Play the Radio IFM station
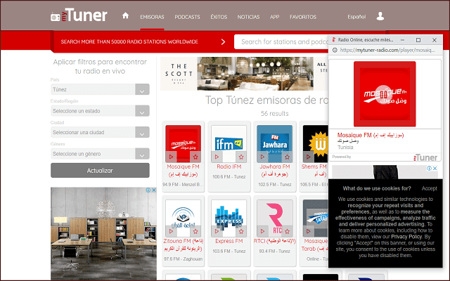This screenshot has width=450, height=281. pos(218,156)
